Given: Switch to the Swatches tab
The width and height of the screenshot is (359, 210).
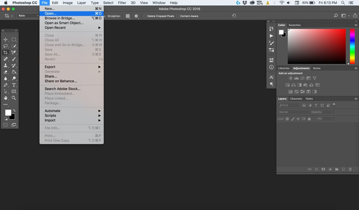Looking at the screenshot, I should (x=295, y=25).
